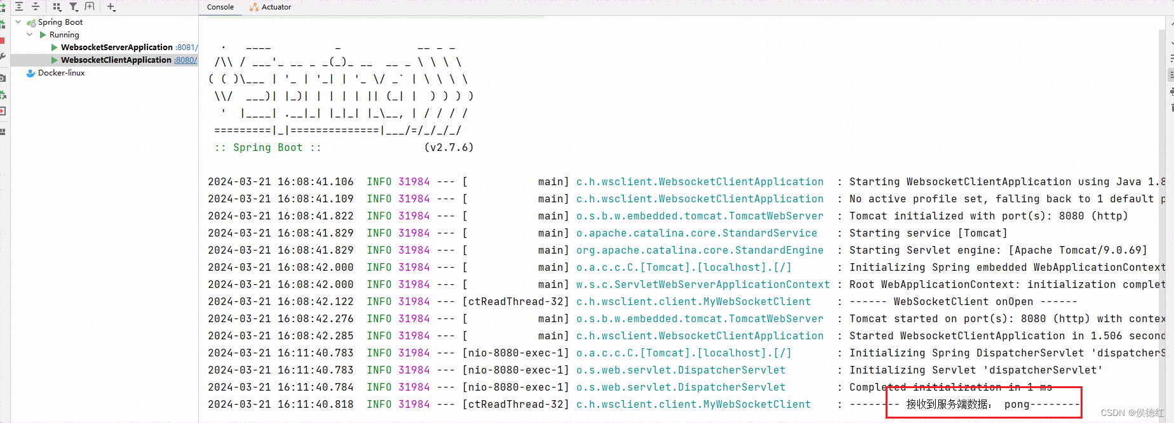The height and width of the screenshot is (423, 1174).
Task: Open the Filter services icon
Action: (x=74, y=6)
